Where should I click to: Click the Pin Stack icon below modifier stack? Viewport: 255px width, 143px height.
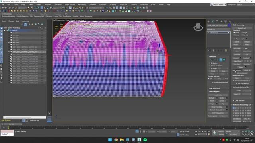209,50
